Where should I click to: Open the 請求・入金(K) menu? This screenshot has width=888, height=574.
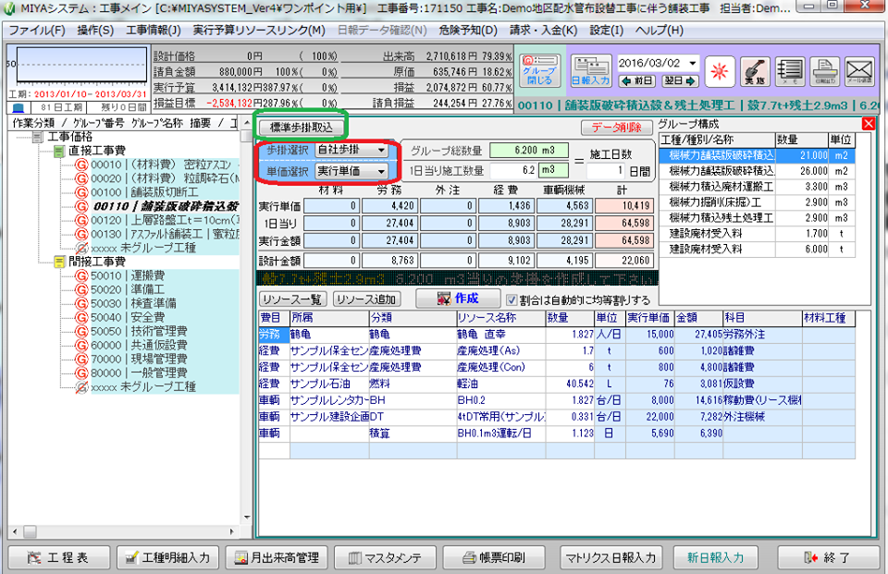coord(543,31)
